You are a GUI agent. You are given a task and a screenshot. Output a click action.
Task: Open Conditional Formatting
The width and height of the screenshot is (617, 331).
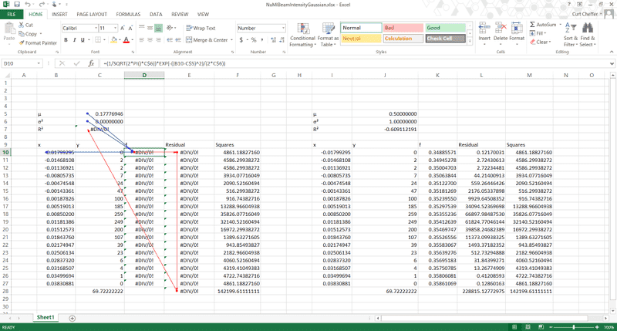tap(302, 35)
